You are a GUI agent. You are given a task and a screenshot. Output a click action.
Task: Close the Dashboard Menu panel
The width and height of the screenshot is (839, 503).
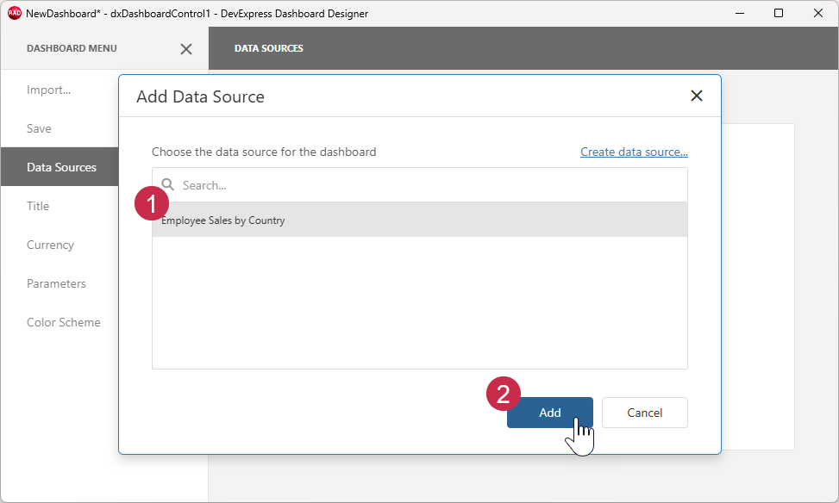(x=185, y=49)
